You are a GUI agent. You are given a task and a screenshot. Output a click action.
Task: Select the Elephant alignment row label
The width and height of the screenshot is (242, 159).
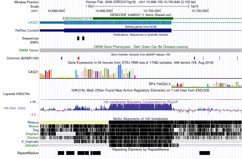pos(32,134)
